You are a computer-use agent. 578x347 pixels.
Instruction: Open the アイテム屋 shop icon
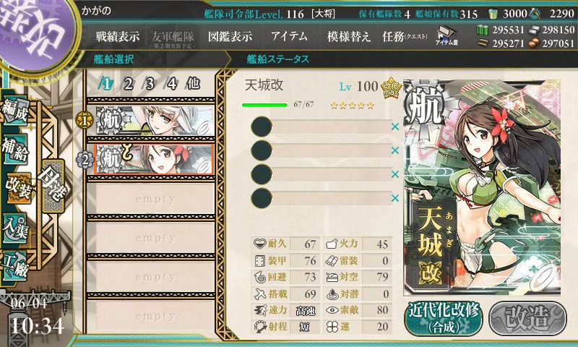click(x=447, y=35)
